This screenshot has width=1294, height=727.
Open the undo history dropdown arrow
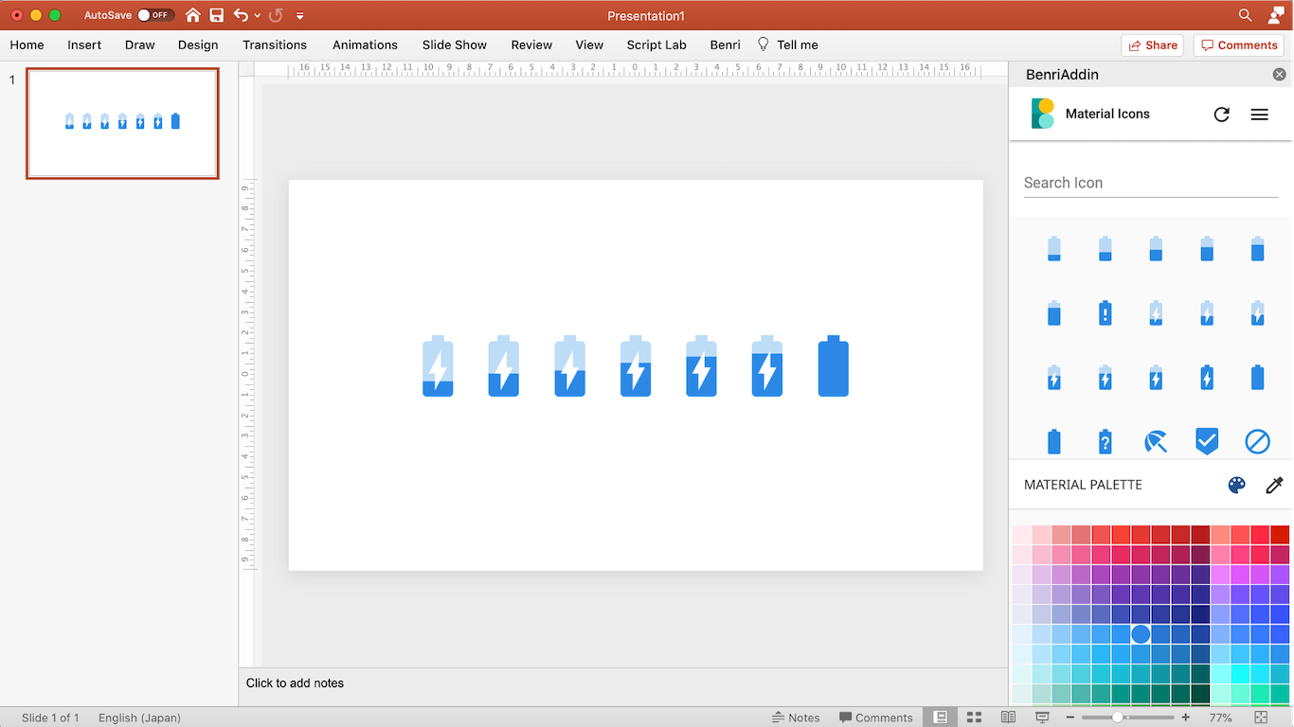(257, 16)
